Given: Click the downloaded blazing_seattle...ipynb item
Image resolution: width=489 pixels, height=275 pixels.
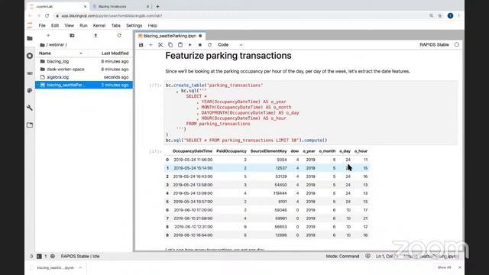Looking at the screenshot, I should click(x=55, y=267).
